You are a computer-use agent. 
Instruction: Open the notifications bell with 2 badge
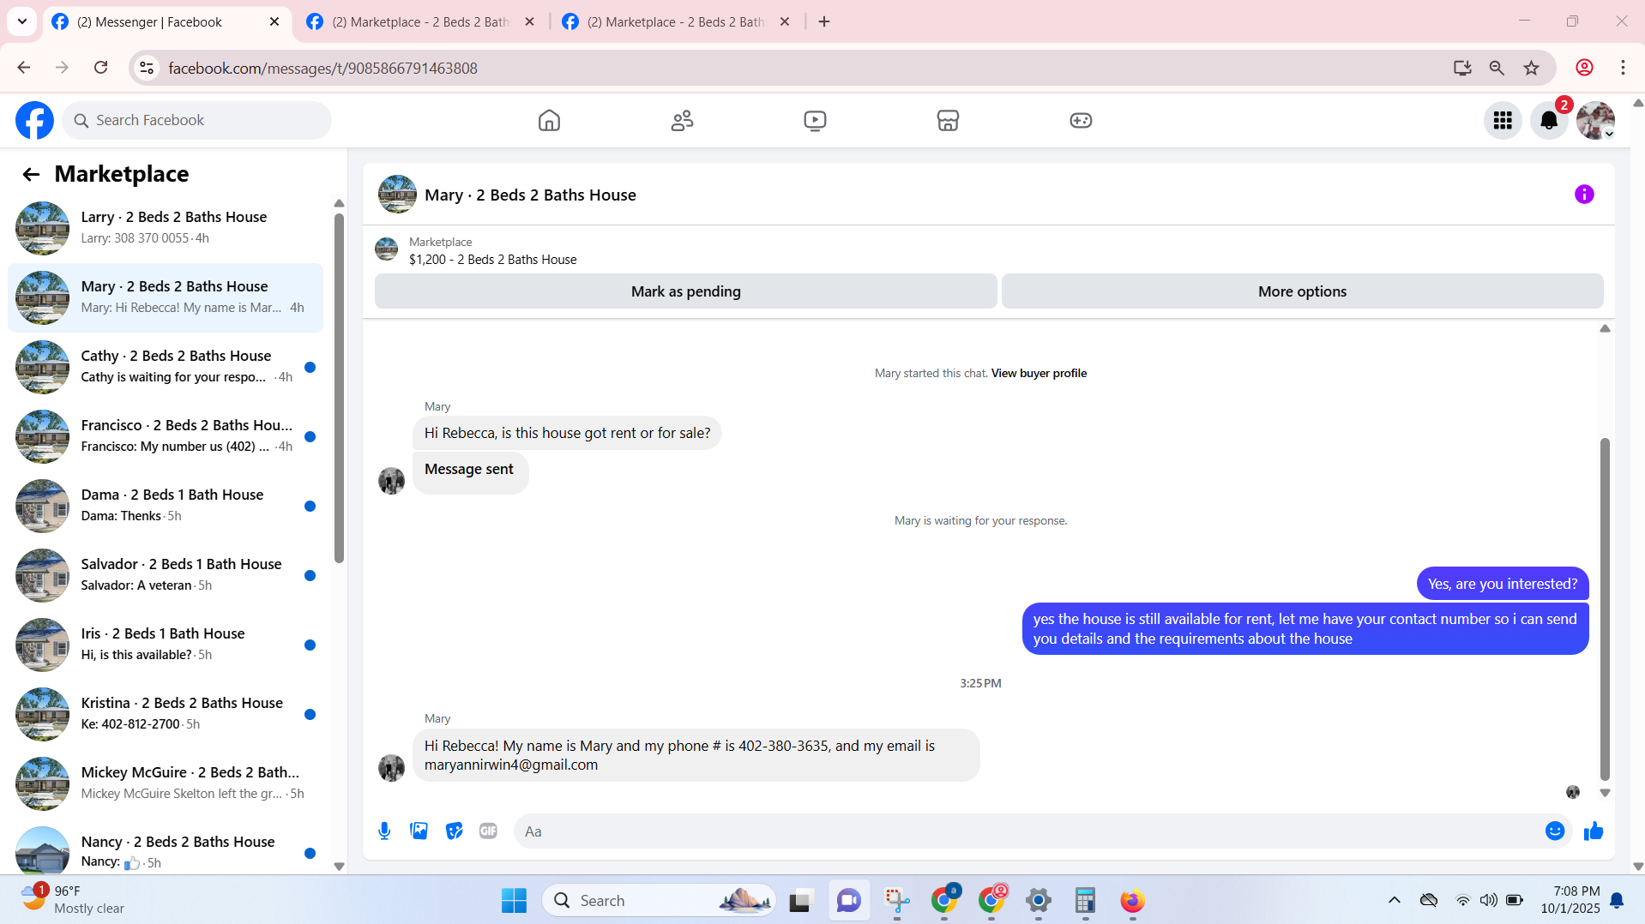(1549, 121)
